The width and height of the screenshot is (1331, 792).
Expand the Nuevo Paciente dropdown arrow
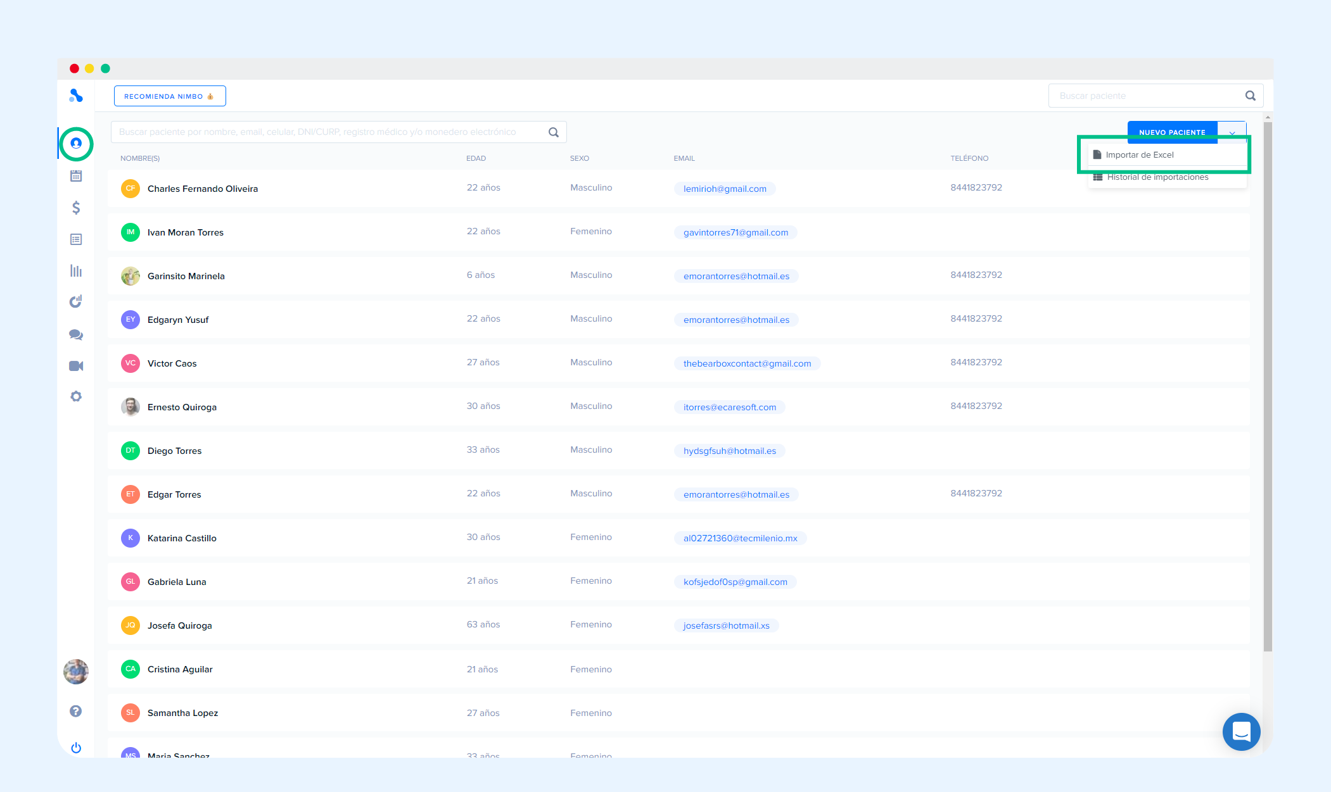click(x=1232, y=132)
